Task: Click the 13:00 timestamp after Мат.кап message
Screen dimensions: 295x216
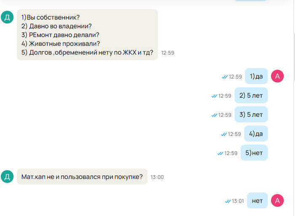Action: point(157,177)
